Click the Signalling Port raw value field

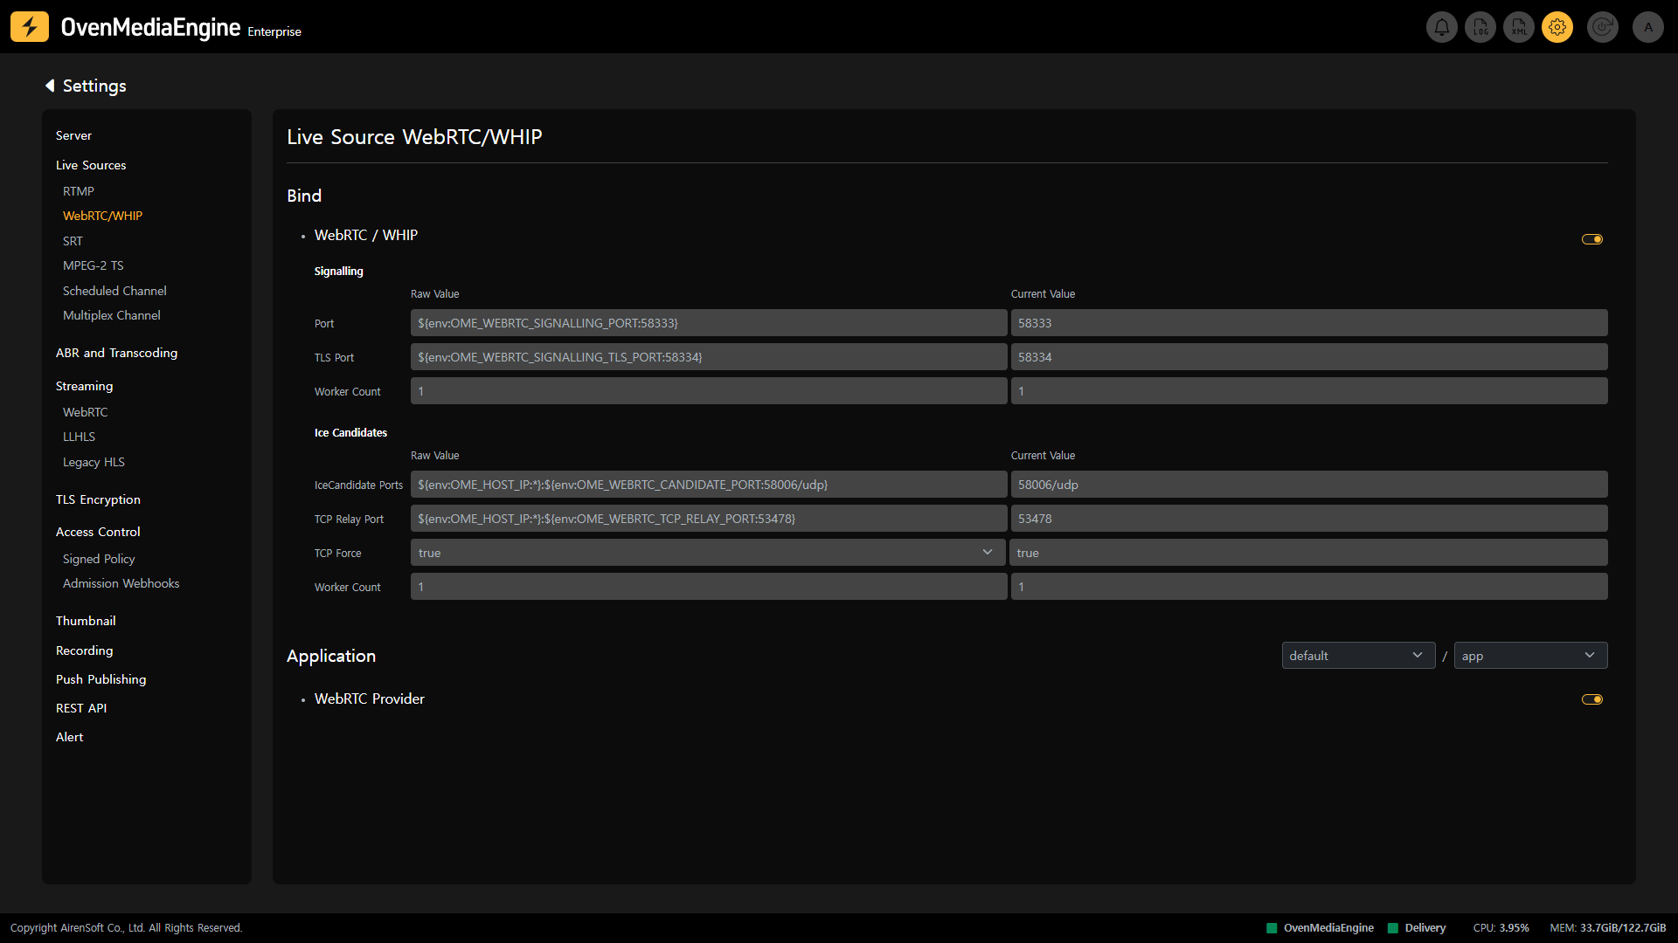pyautogui.click(x=708, y=323)
